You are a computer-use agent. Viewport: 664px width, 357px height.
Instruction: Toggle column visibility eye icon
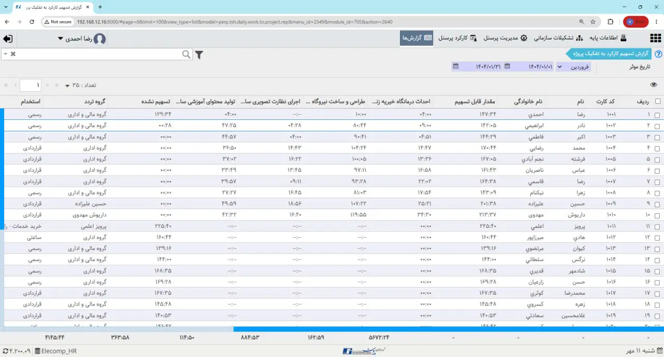coord(654,85)
